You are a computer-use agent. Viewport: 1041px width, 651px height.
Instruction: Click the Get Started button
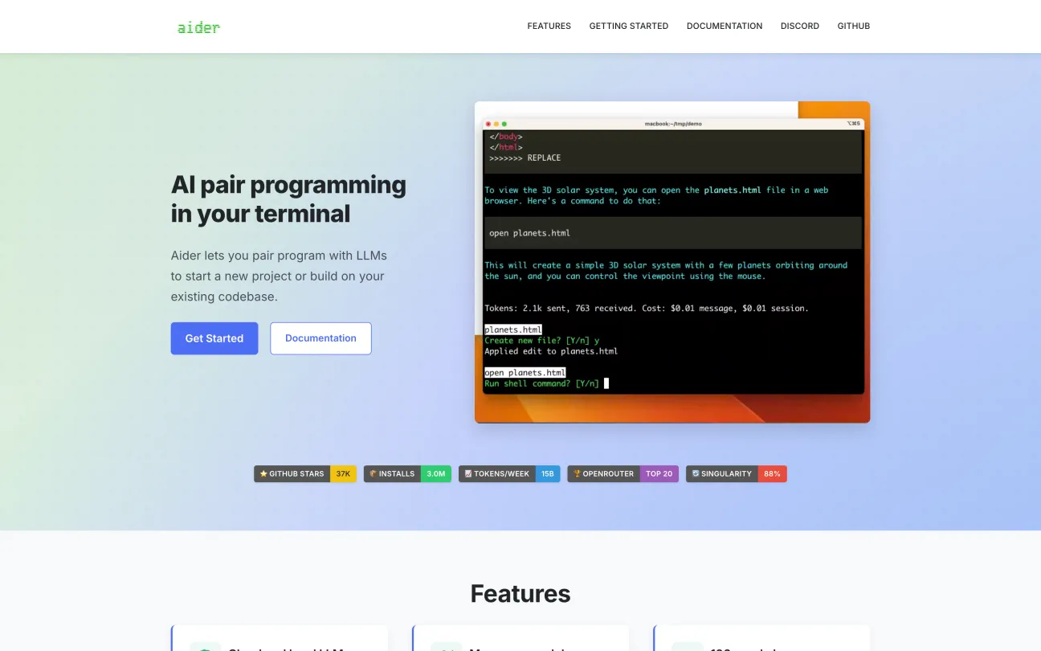(214, 338)
